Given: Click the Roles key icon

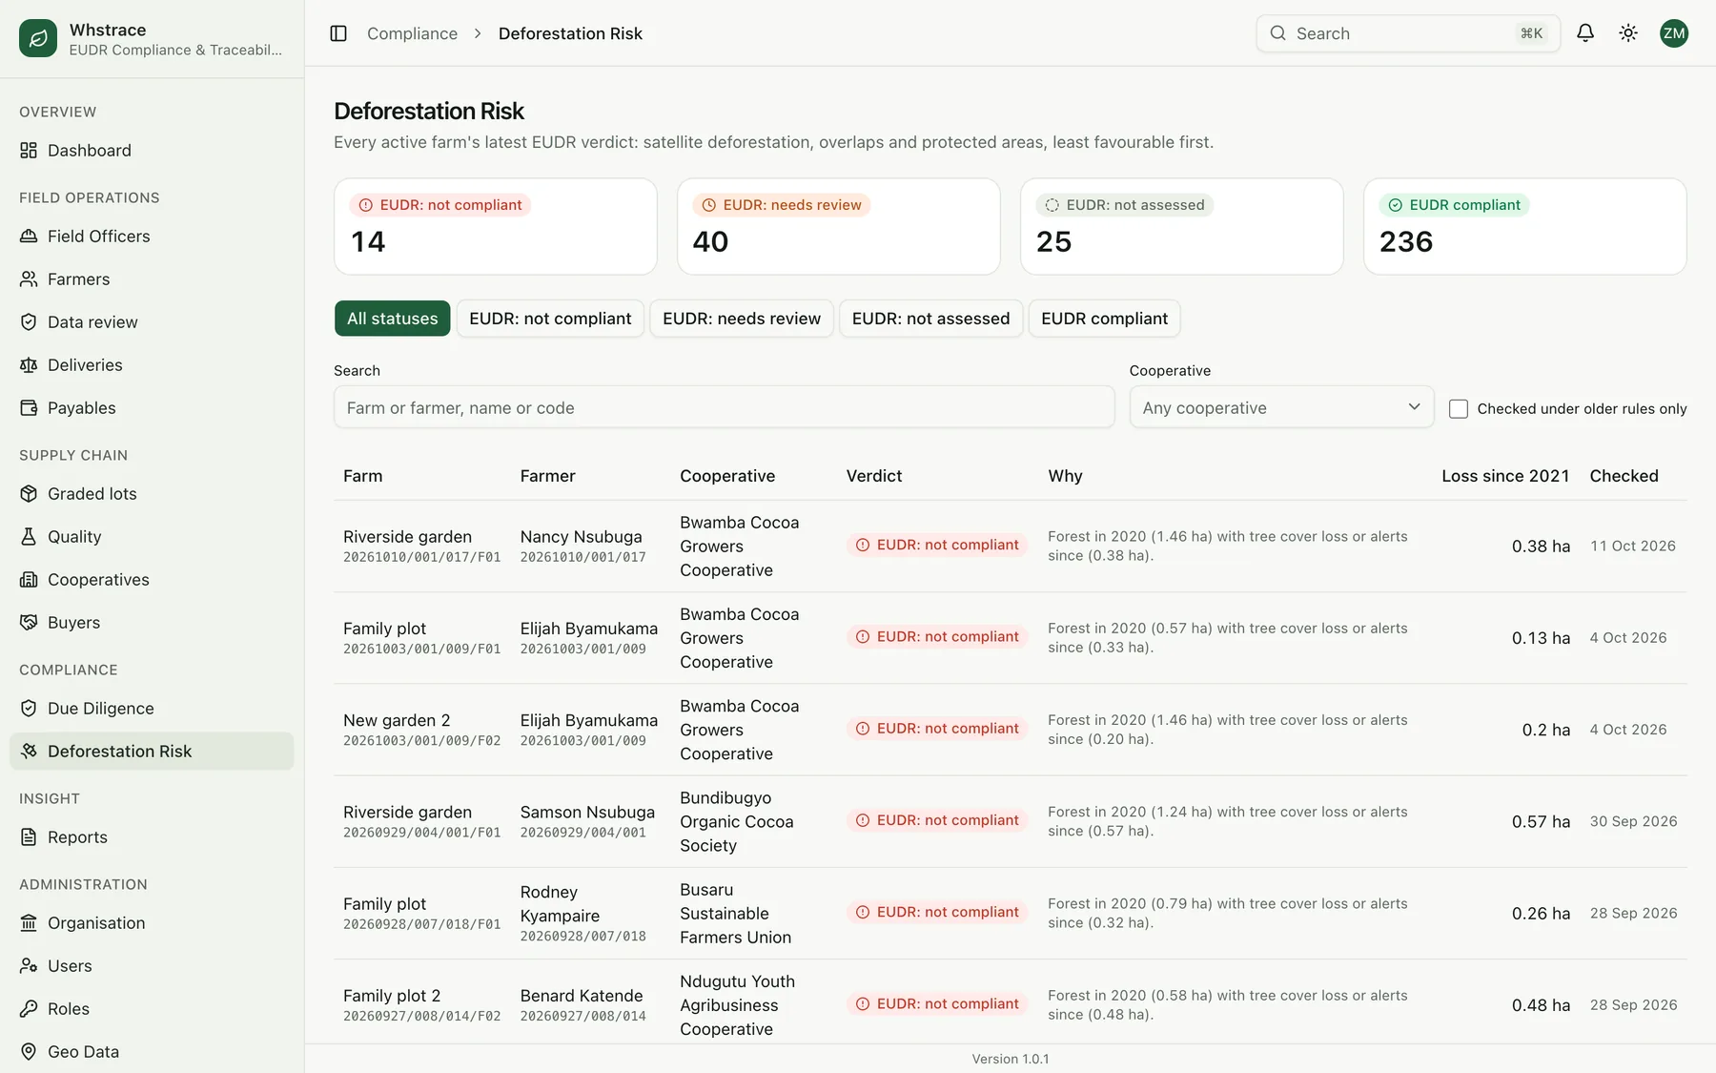Looking at the screenshot, I should 29,1009.
